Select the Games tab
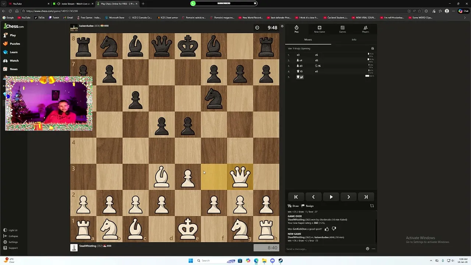471x265 pixels. point(342,29)
